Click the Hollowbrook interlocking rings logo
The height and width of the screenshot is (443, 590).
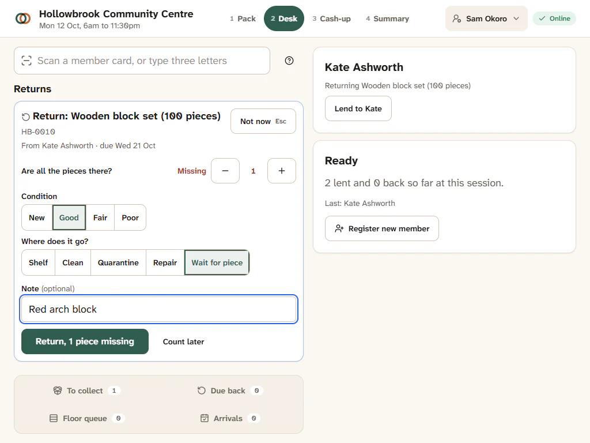point(23,18)
